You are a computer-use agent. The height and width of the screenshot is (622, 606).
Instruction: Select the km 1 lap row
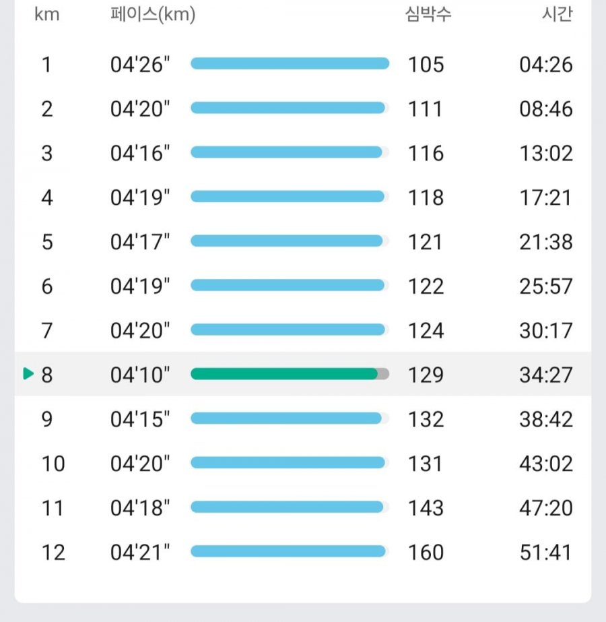click(303, 64)
